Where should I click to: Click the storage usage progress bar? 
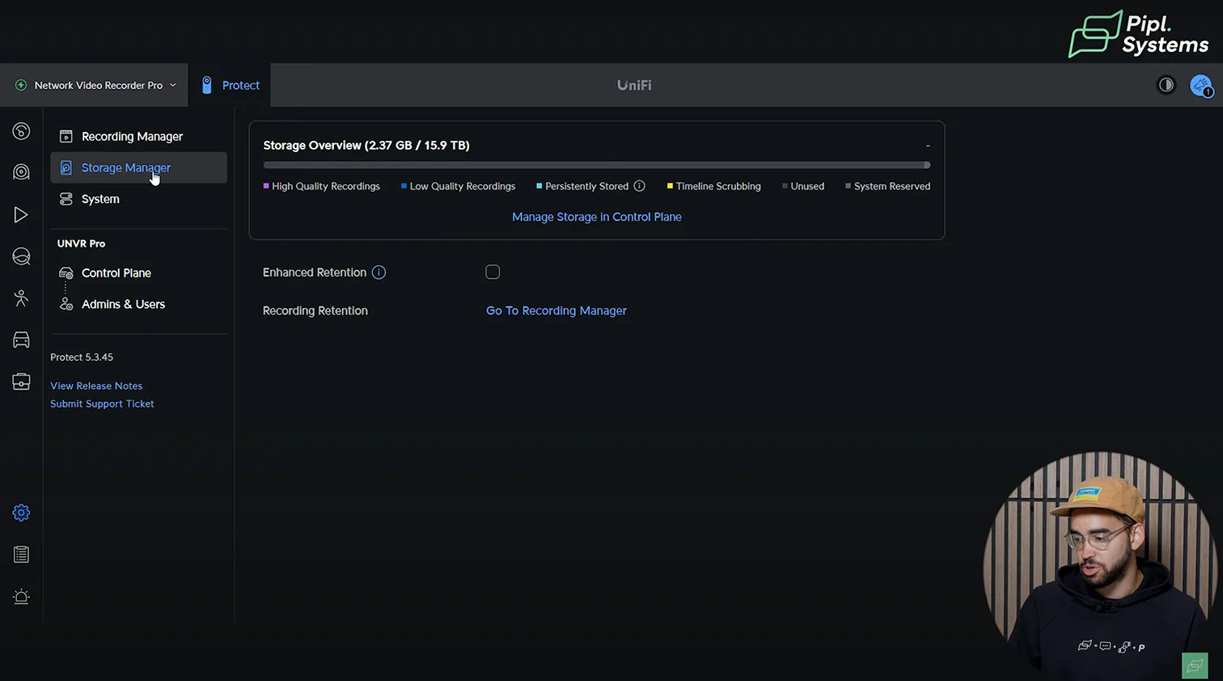(x=597, y=165)
